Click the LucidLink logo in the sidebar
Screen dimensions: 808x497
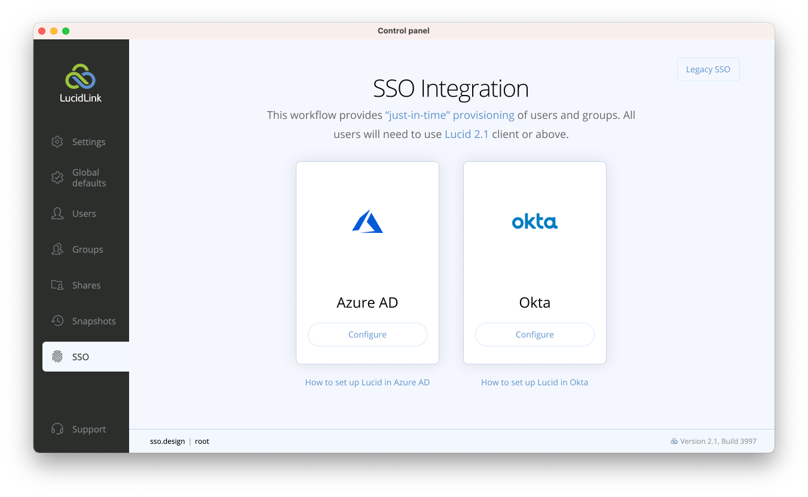81,83
